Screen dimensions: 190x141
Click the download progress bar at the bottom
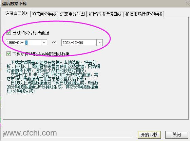(x=68, y=135)
